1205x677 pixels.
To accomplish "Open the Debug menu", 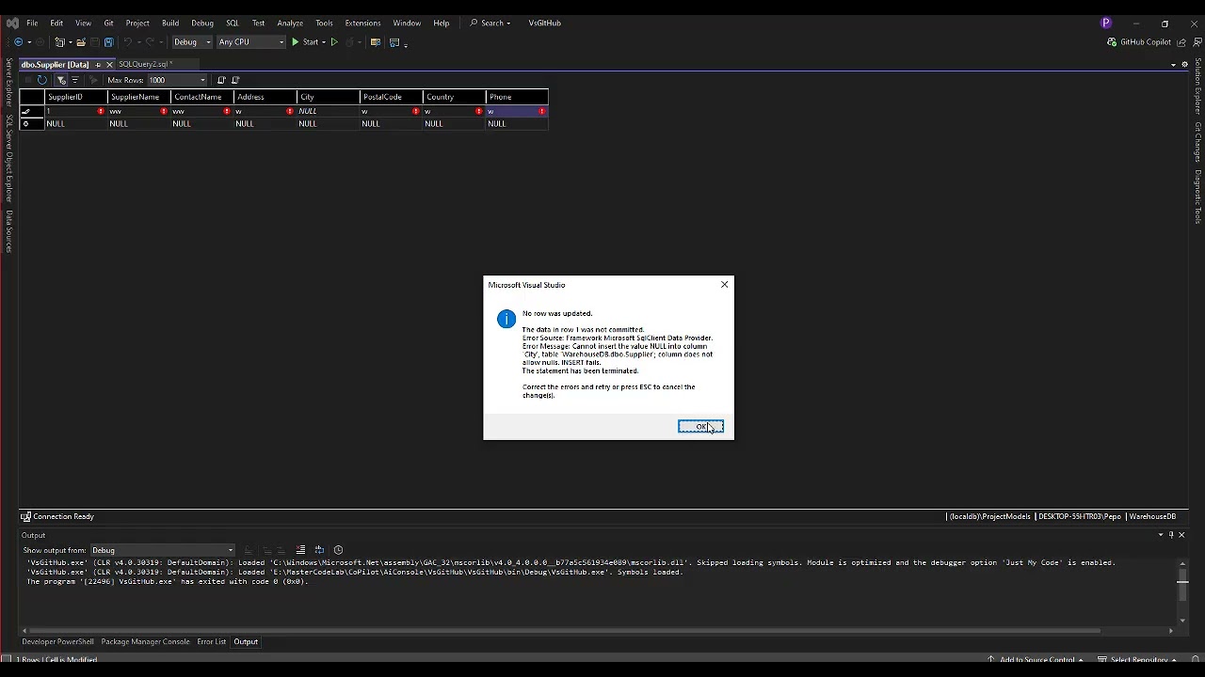I will pyautogui.click(x=202, y=23).
